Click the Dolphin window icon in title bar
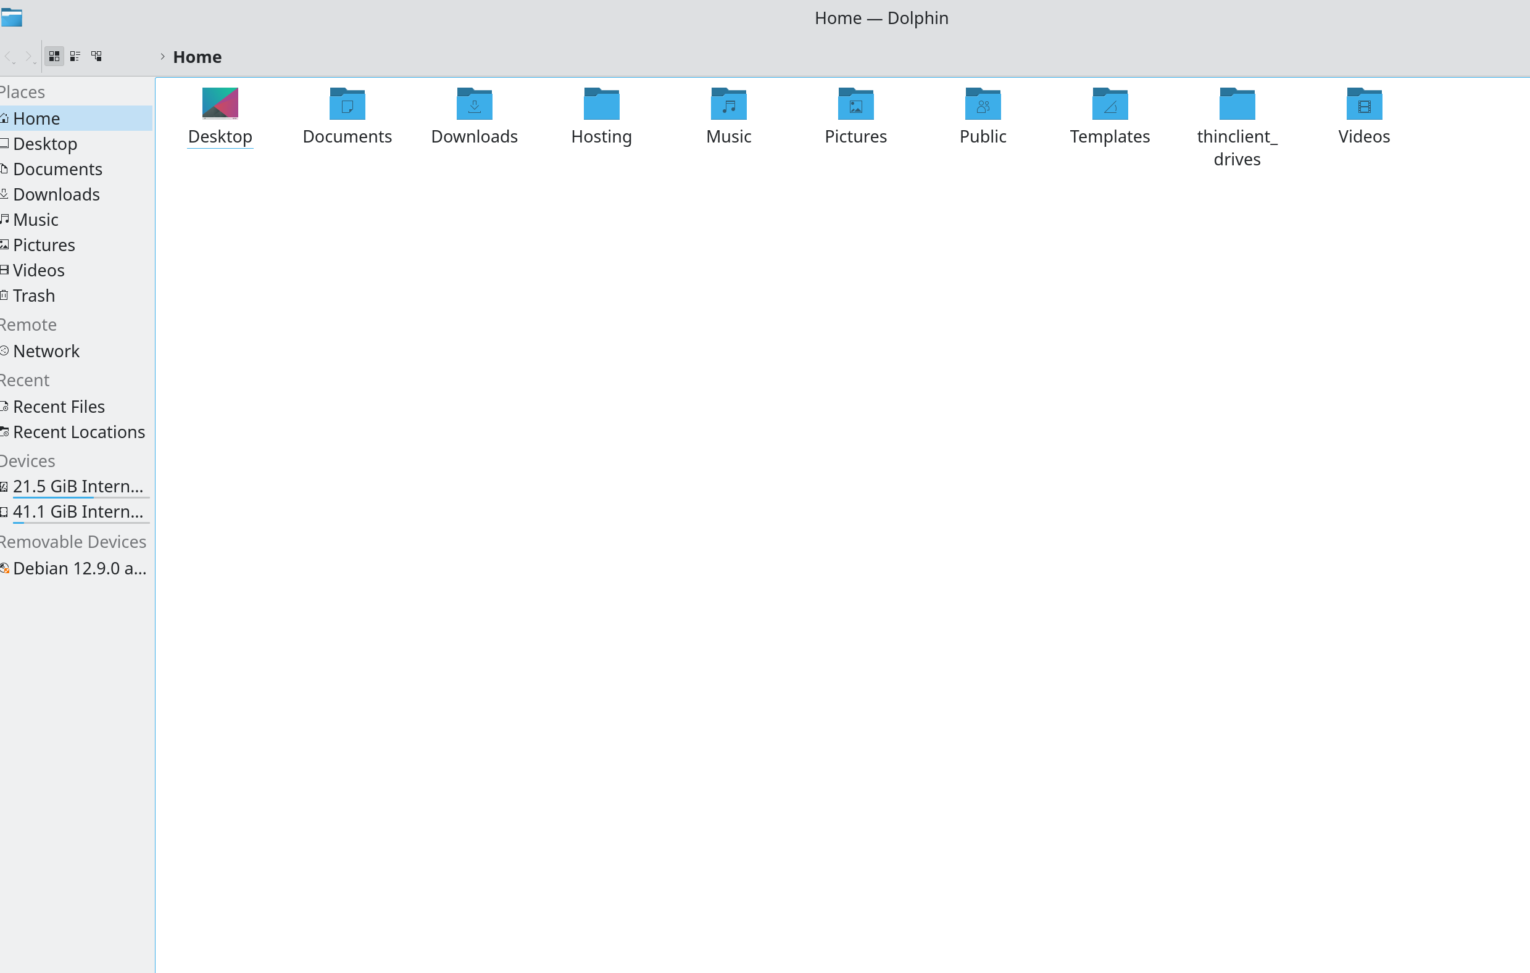Viewport: 1530px width, 973px height. tap(12, 18)
